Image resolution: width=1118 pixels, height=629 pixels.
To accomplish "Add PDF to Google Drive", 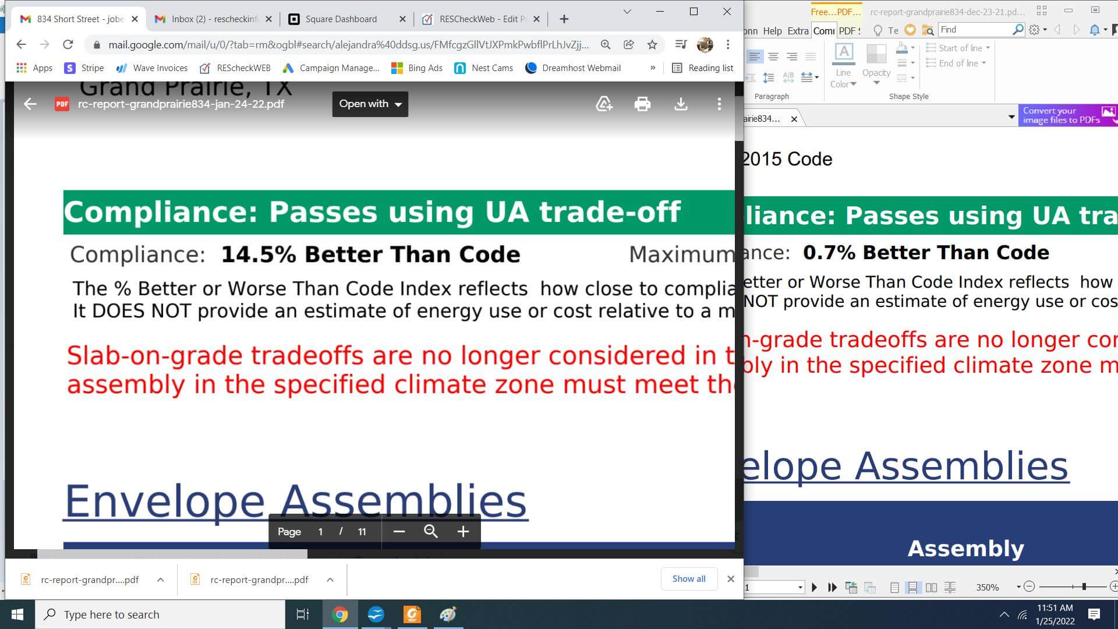I will click(x=604, y=104).
